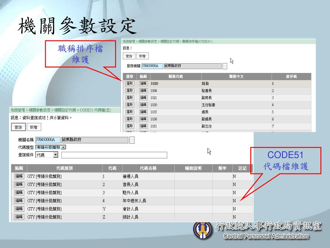Click 服務機關 code field 376450000A
The image size is (330, 248).
[x=152, y=66]
